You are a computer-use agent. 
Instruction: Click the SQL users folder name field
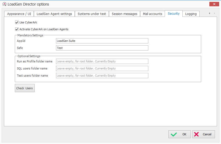102,68
